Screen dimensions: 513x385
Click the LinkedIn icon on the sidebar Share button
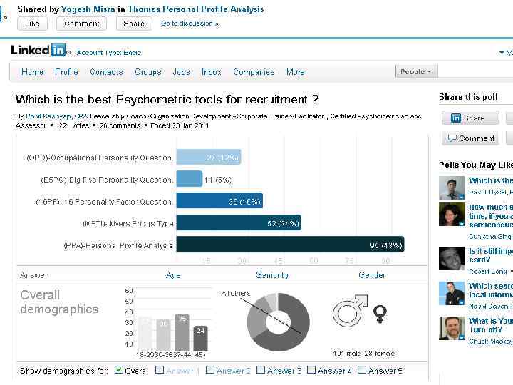coord(456,118)
